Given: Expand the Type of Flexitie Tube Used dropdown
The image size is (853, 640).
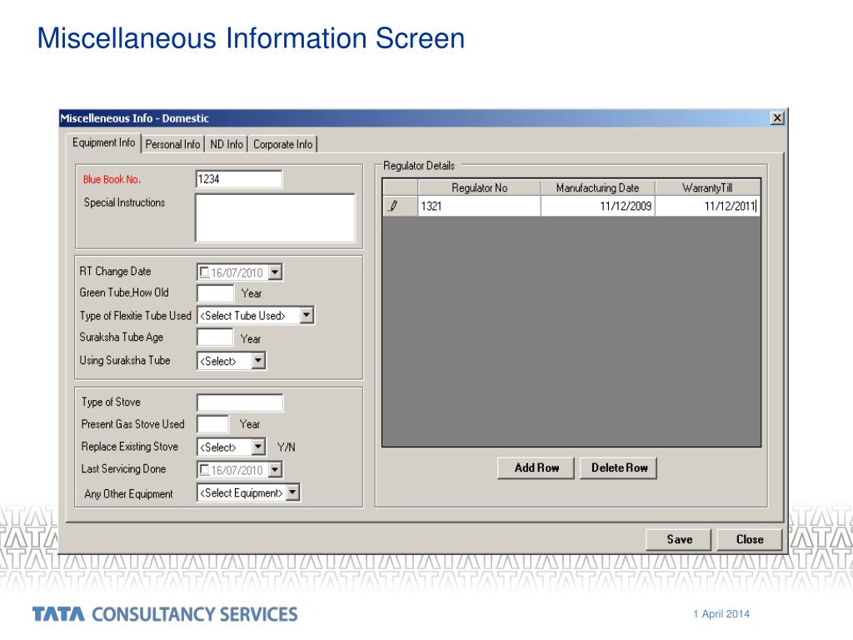Looking at the screenshot, I should click(x=307, y=315).
